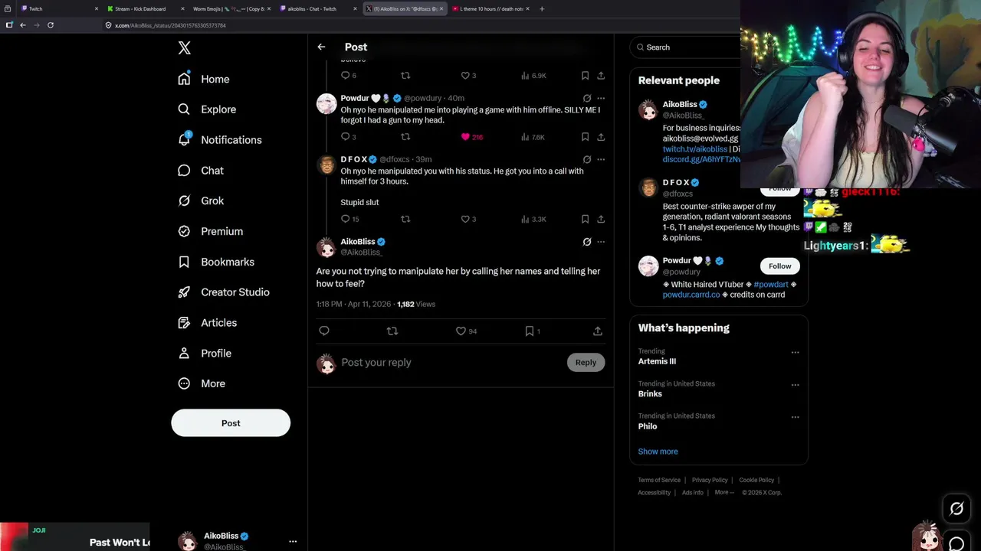Bookmark Powdur's tweet
The image size is (981, 551).
pos(585,137)
